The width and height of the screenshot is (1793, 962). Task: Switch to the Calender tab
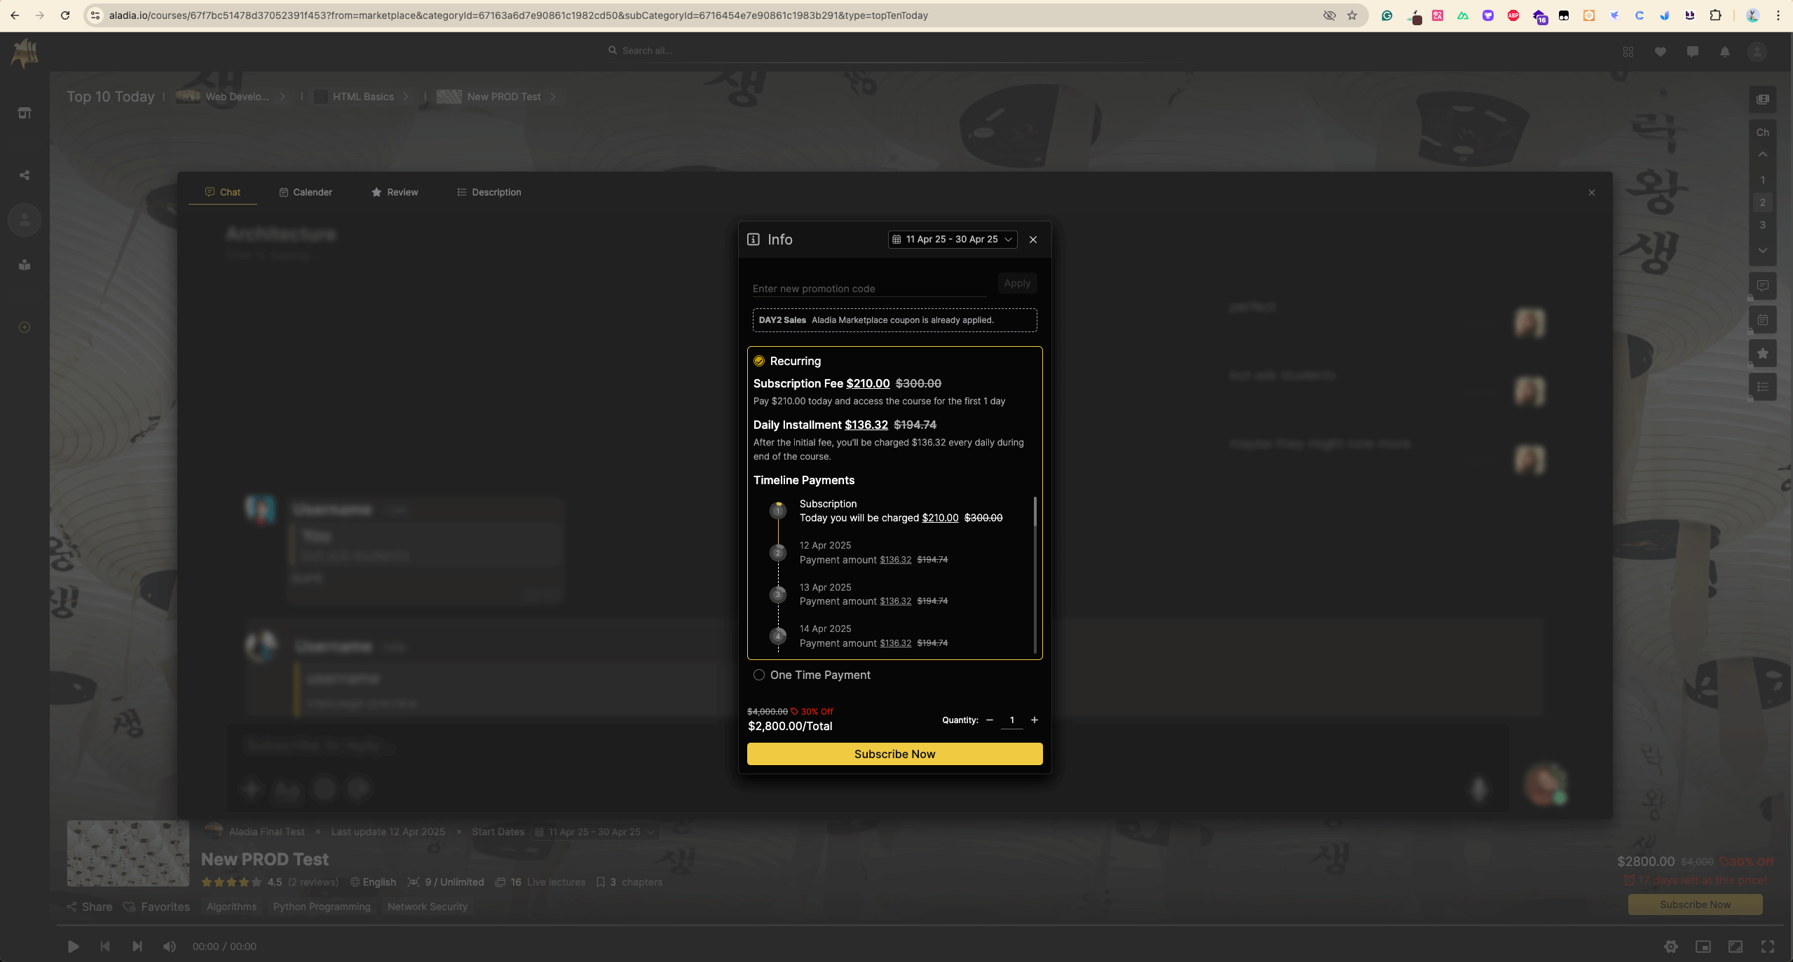306,192
